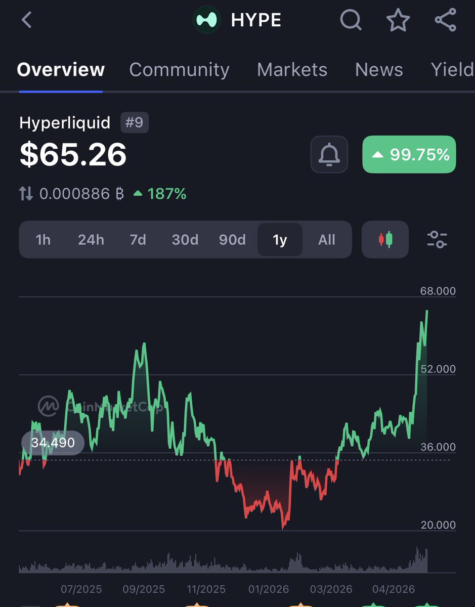The height and width of the screenshot is (607, 475).
Task: Tap the 99.75% change badge
Action: click(x=409, y=154)
